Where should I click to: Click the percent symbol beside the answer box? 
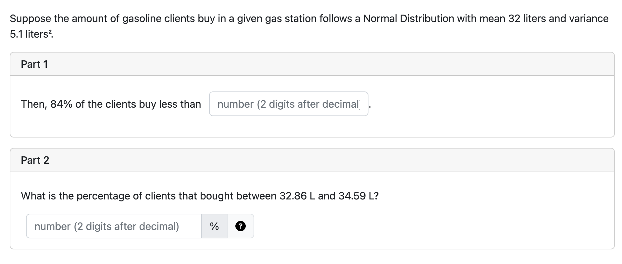[214, 226]
